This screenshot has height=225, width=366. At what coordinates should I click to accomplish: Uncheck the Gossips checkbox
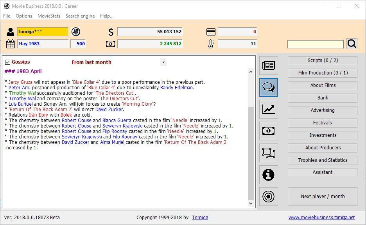coord(7,62)
